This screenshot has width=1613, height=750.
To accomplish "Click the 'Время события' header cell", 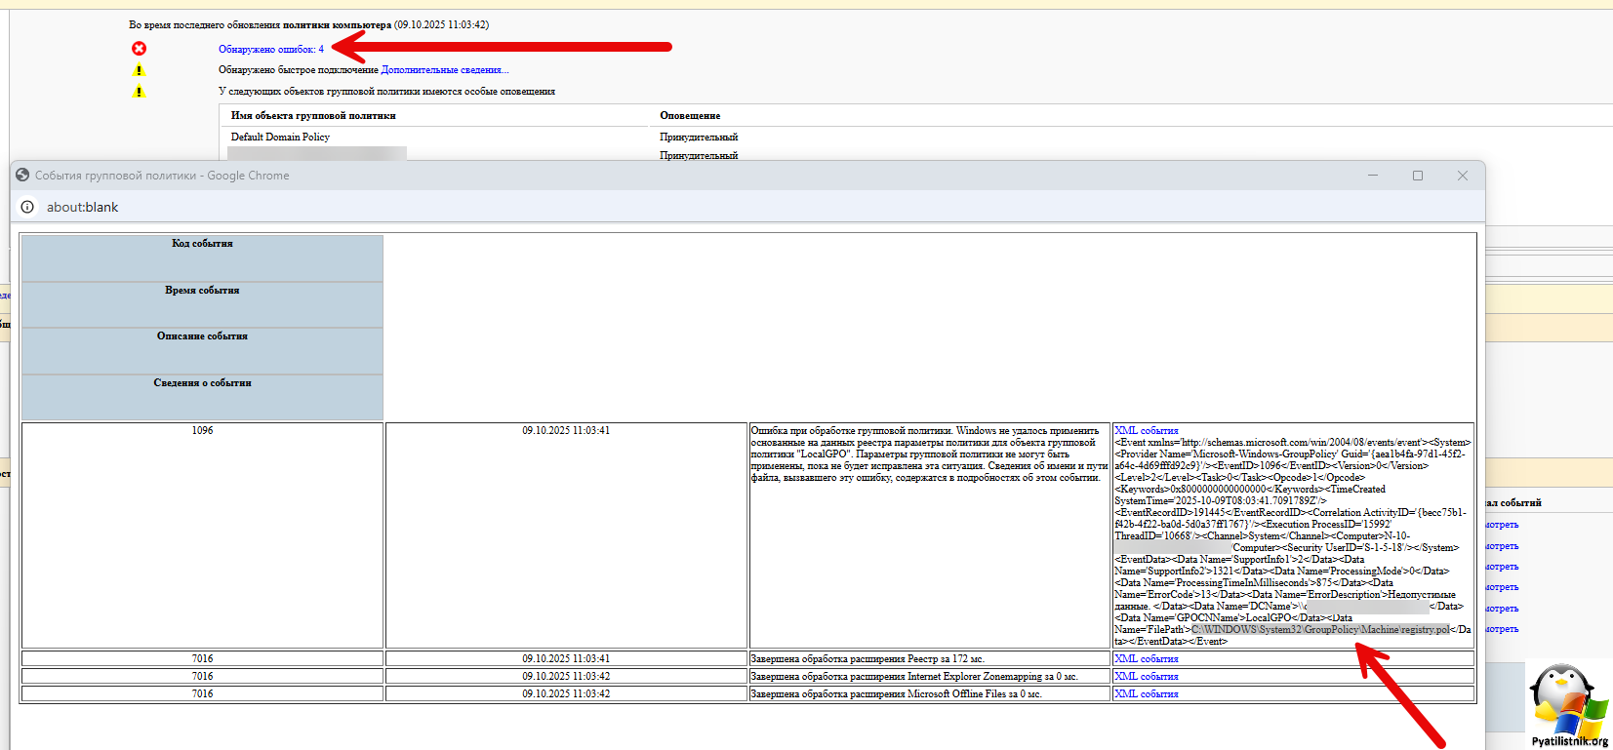I will tap(202, 305).
